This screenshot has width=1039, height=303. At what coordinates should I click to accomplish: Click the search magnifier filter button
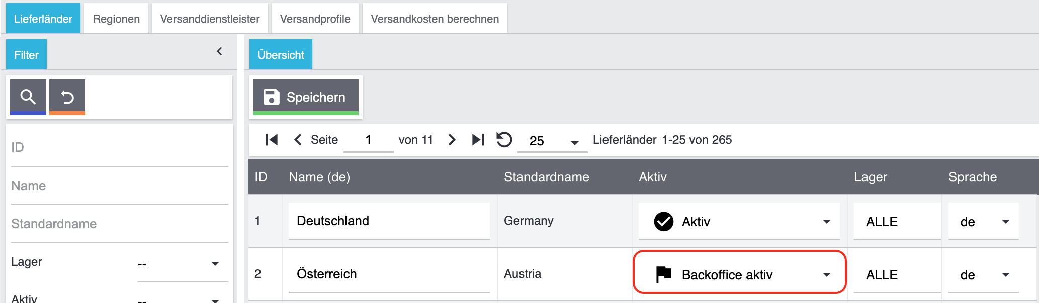(x=28, y=97)
